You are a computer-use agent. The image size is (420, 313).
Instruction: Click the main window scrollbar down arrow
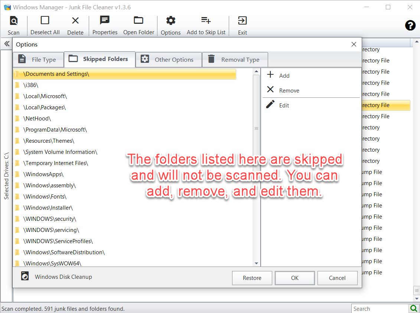pos(417,299)
